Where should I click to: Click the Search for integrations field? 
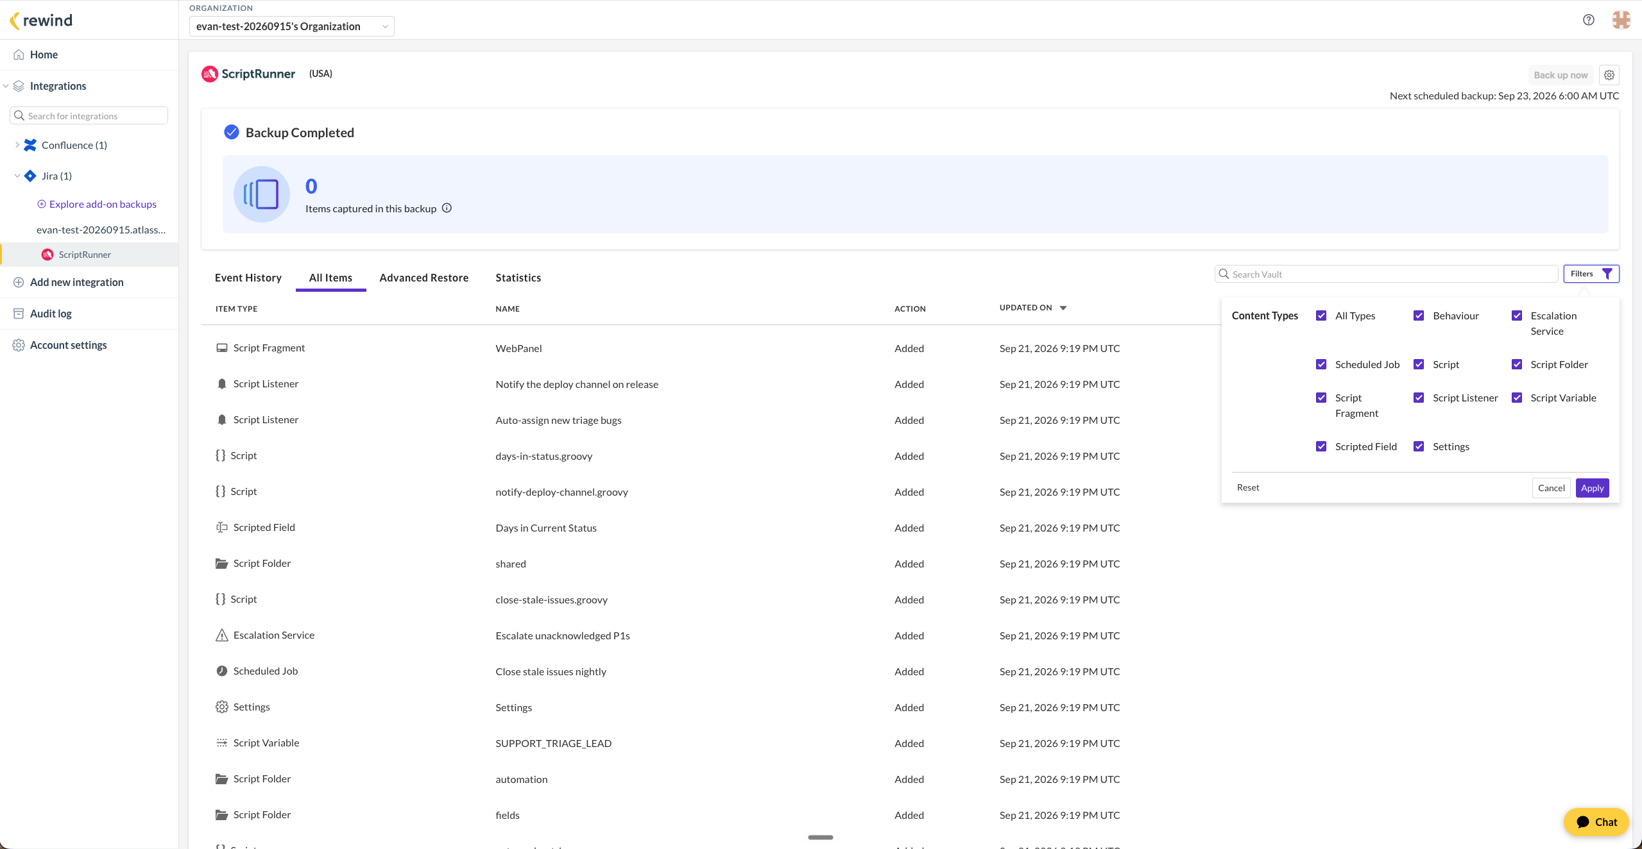(x=89, y=115)
